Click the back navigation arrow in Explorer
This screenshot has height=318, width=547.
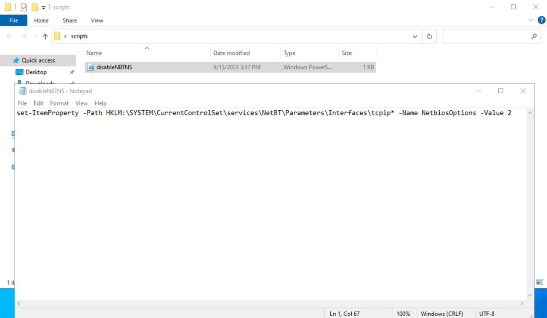pyautogui.click(x=9, y=36)
